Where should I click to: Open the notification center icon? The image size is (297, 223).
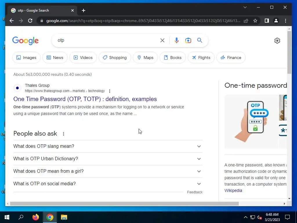[x=287, y=217]
